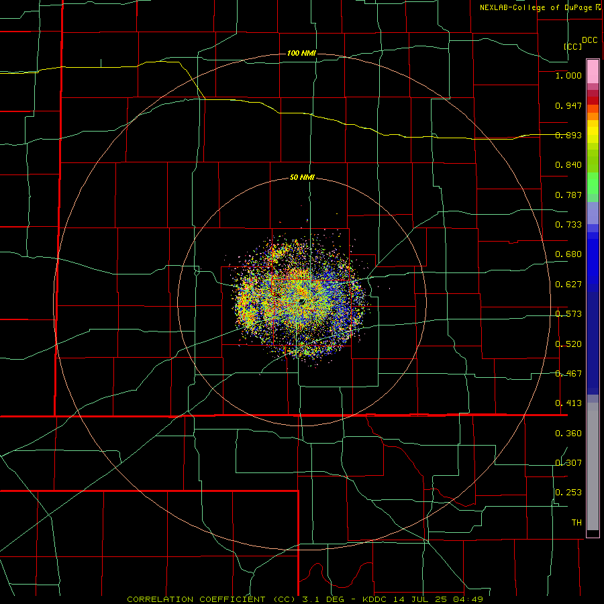
Task: Click the red segment of the color bar
Action: pos(593,101)
